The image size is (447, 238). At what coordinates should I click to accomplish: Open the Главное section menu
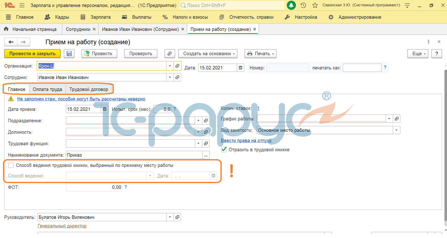(x=20, y=17)
